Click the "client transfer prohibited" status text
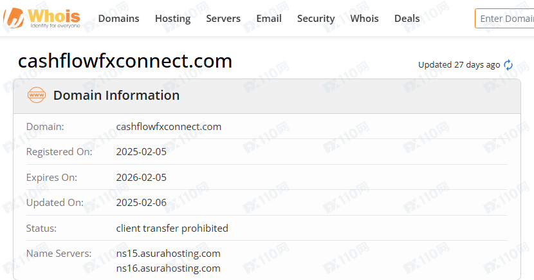This screenshot has width=534, height=280. (172, 229)
